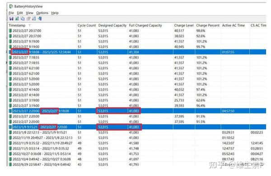Open the Edit menu
The height and width of the screenshot is (176, 271).
point(20,13)
